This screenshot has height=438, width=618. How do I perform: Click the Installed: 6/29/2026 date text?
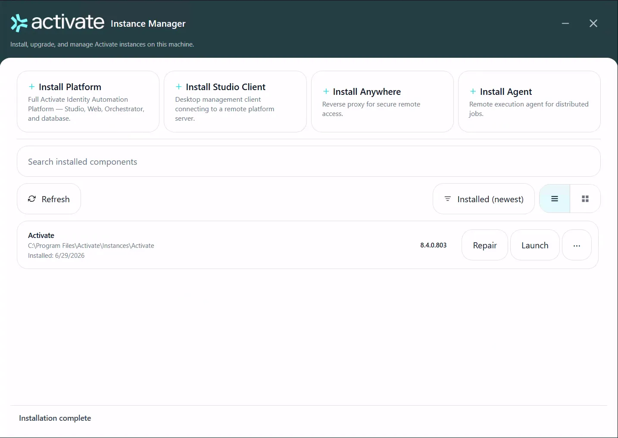pyautogui.click(x=56, y=256)
